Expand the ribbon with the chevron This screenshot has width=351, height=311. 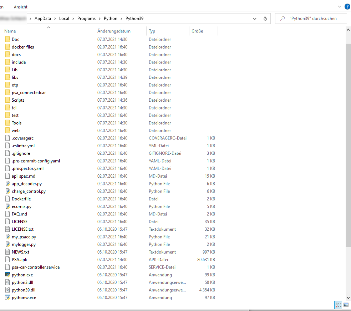point(339,6)
